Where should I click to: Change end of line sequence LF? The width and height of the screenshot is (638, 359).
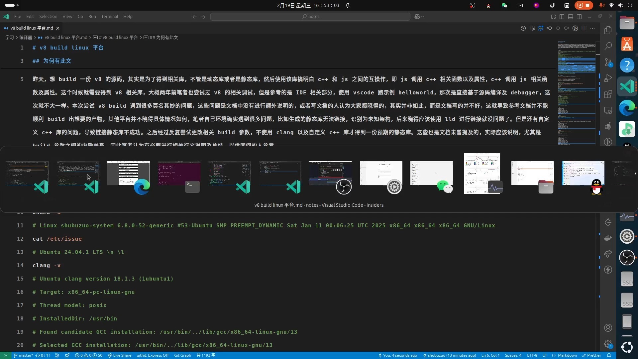545,355
